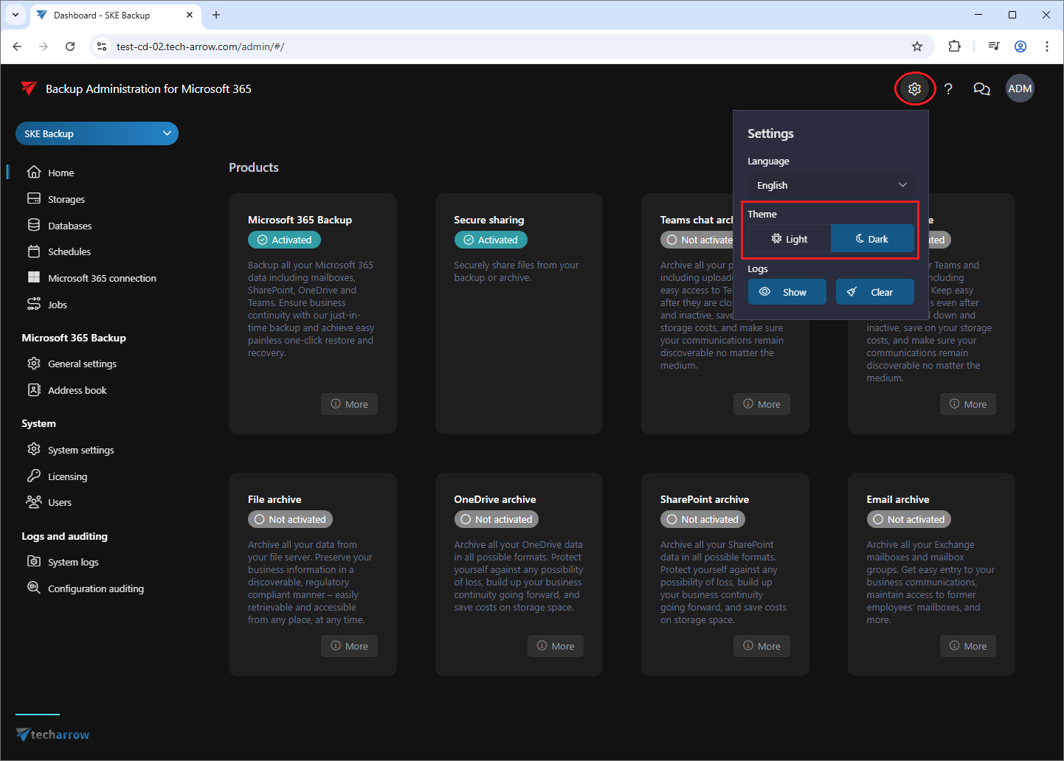Select the Dark theme option

tap(872, 239)
